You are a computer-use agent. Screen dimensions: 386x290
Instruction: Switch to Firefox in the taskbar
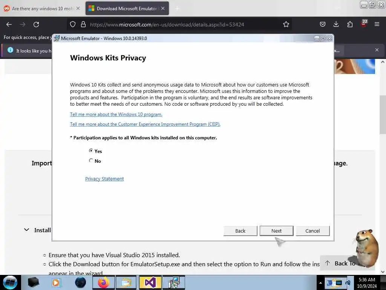pos(104,282)
